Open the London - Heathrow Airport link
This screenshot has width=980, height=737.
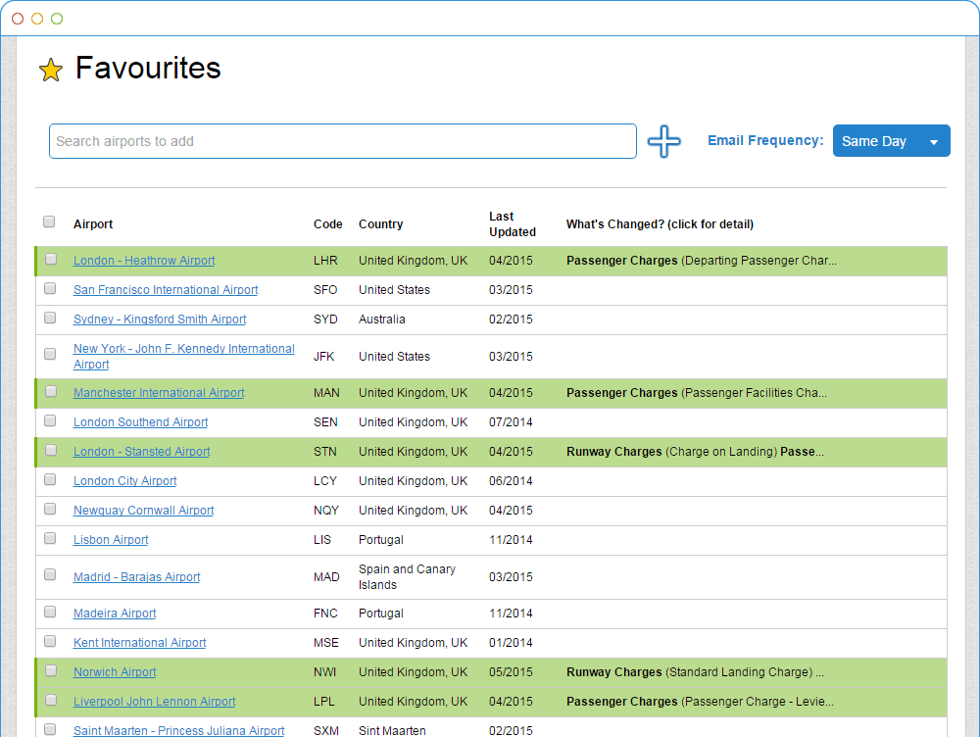pos(144,261)
